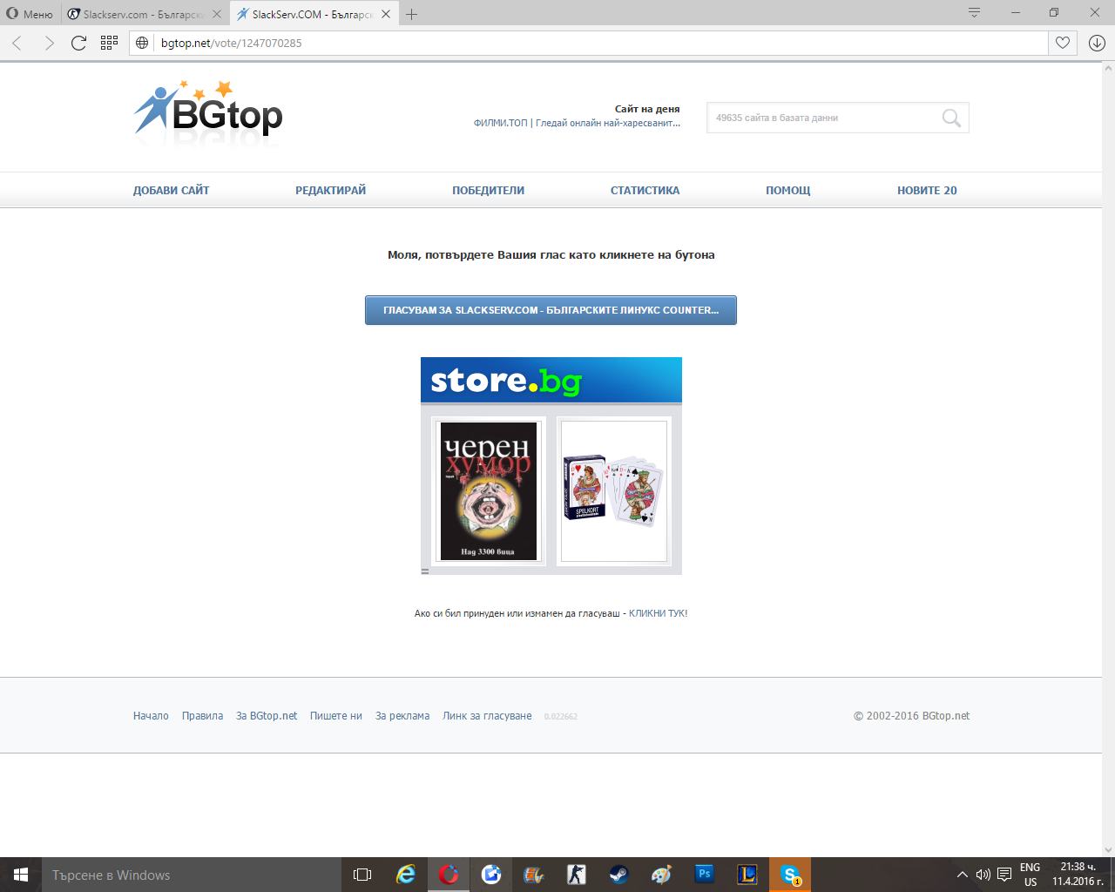The width and height of the screenshot is (1115, 892).
Task: Open the Черен хумор book ad
Action: [489, 491]
